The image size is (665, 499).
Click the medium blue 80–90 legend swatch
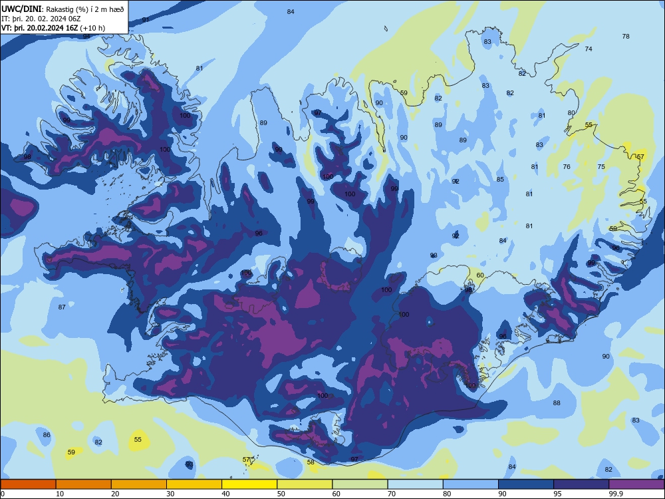click(x=471, y=484)
